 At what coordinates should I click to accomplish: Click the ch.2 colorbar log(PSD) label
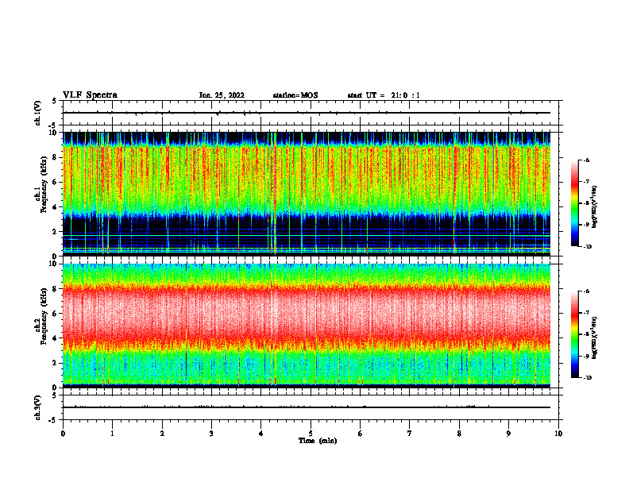(x=595, y=337)
